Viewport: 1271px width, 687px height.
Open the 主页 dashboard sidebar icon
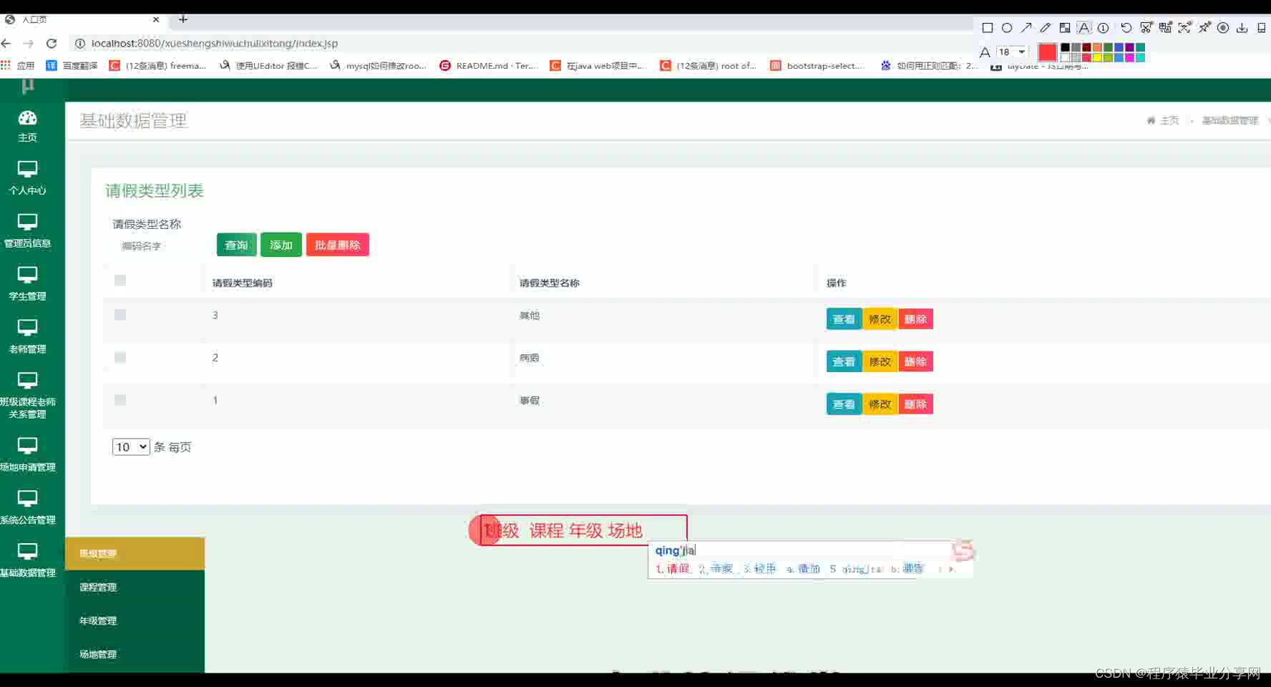click(27, 126)
